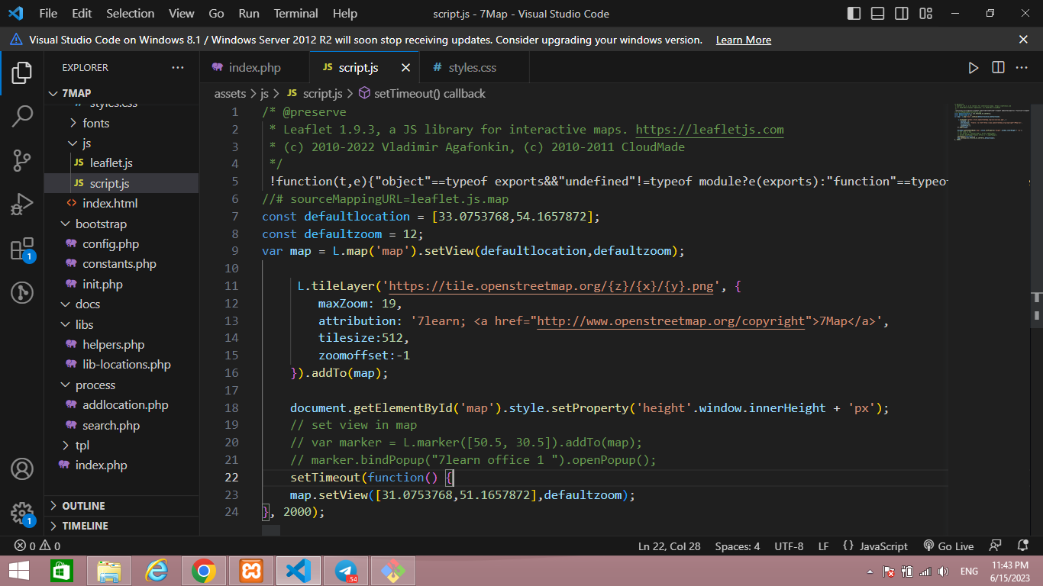Open the View menu

(x=182, y=14)
